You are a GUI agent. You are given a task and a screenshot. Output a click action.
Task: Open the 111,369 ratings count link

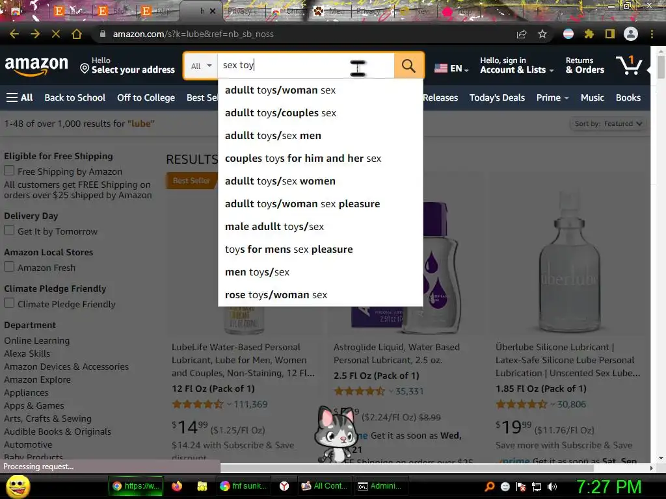click(x=250, y=404)
